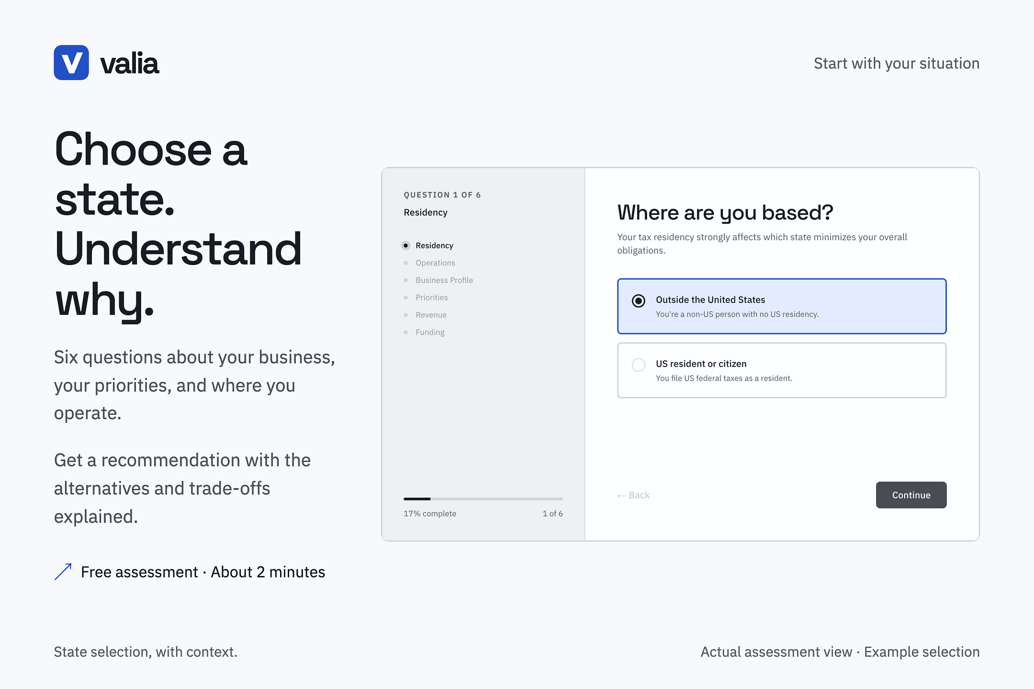1034x689 pixels.
Task: Click Actual assessment view · Example selection caption
Action: (840, 652)
